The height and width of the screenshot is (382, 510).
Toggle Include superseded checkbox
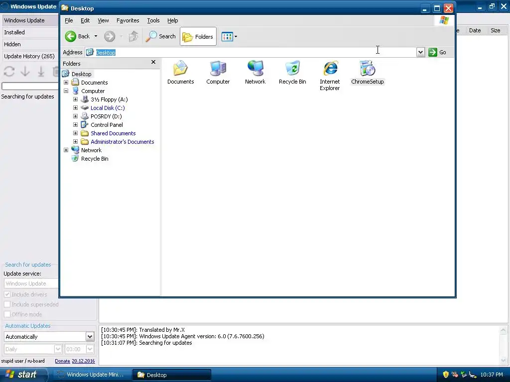click(x=7, y=304)
